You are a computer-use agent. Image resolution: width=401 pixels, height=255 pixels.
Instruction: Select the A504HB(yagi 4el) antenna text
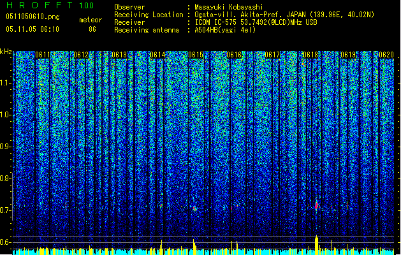(x=225, y=30)
